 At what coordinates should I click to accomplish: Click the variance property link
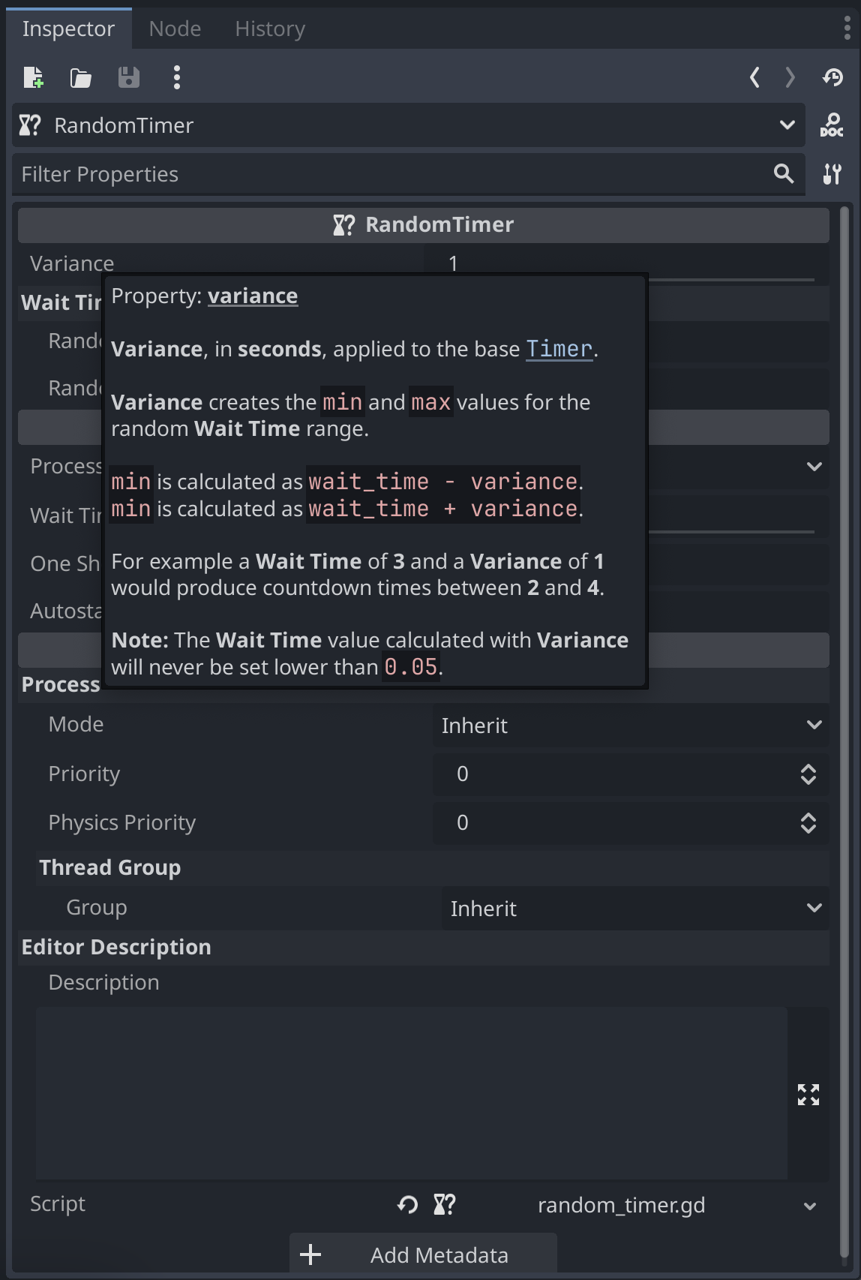click(x=253, y=296)
